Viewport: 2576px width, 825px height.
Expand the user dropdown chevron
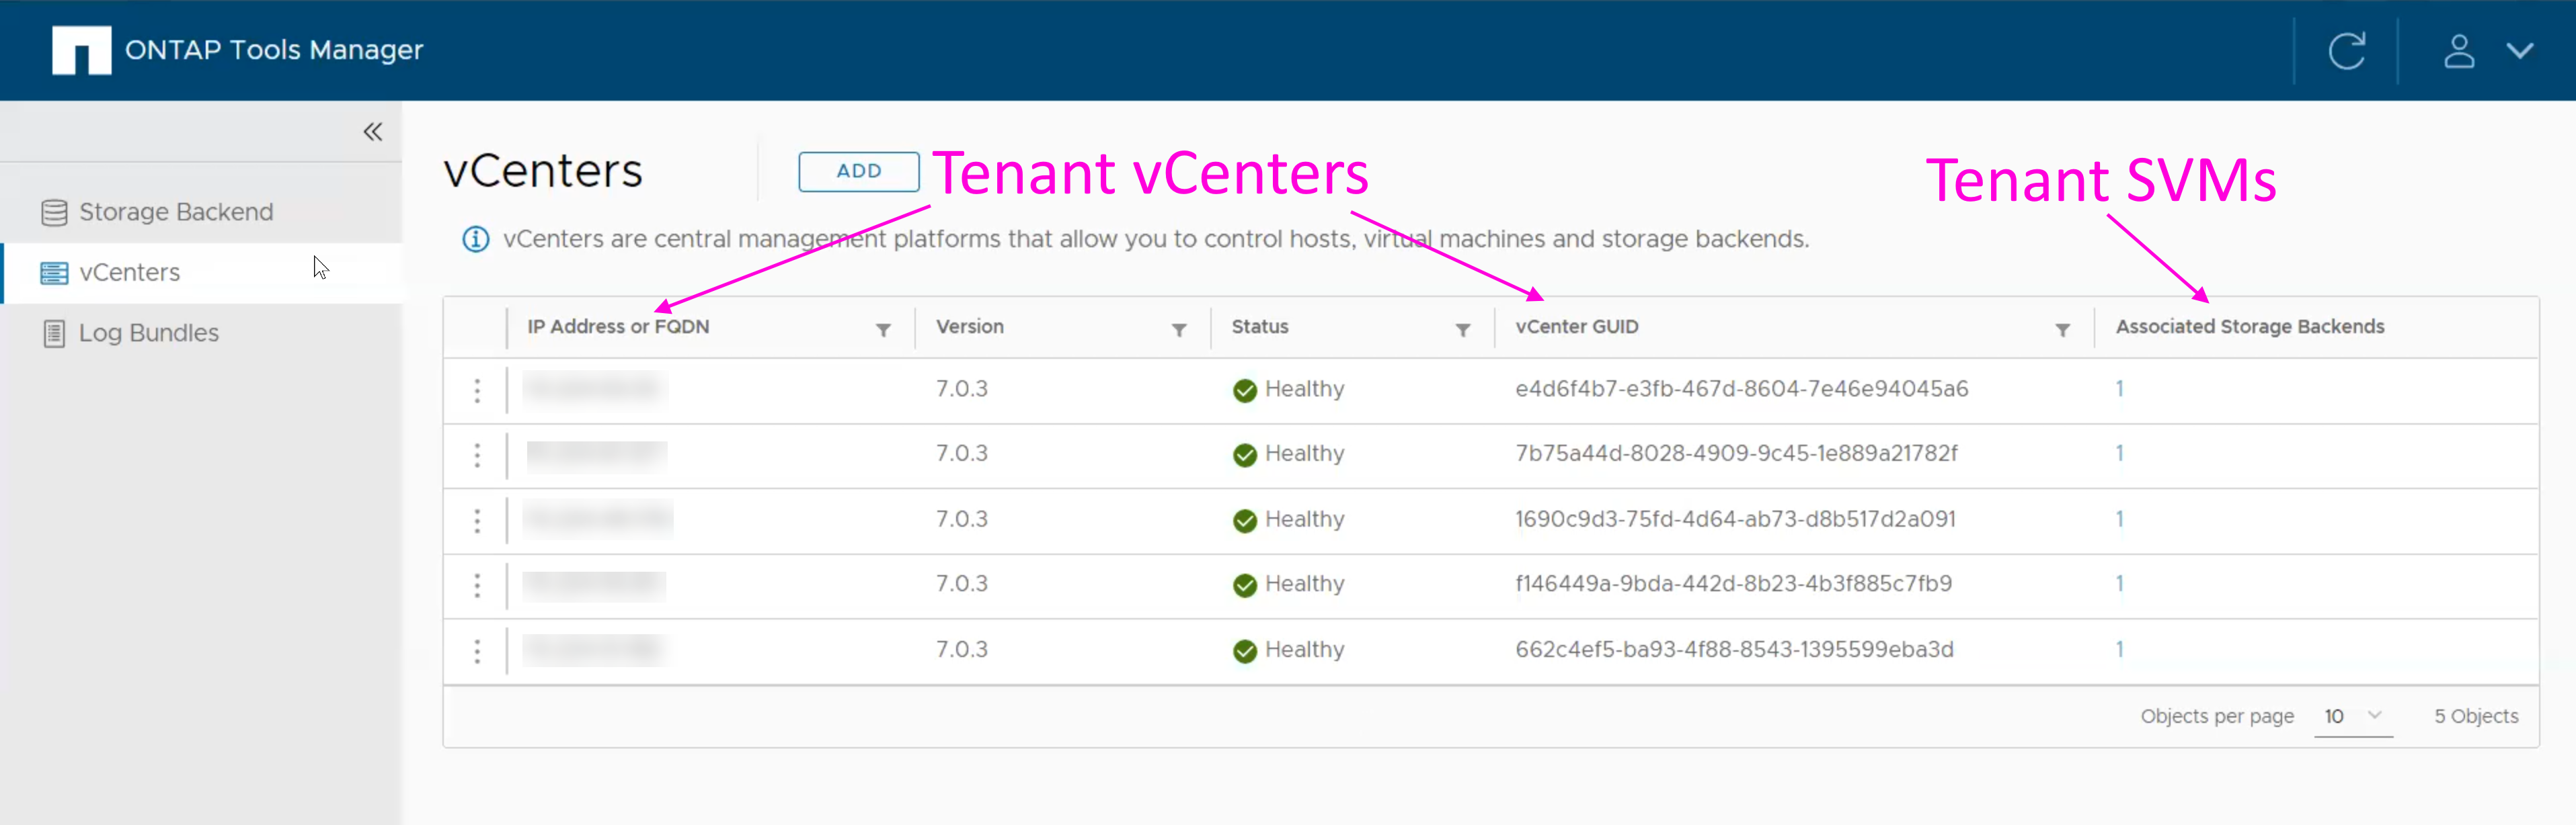coord(2520,51)
